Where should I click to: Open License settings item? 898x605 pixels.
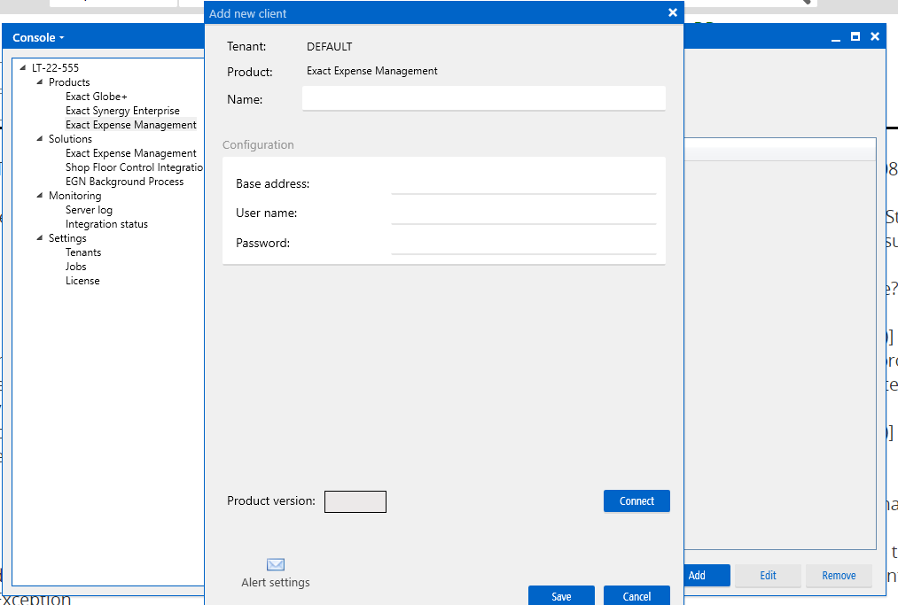(x=82, y=281)
